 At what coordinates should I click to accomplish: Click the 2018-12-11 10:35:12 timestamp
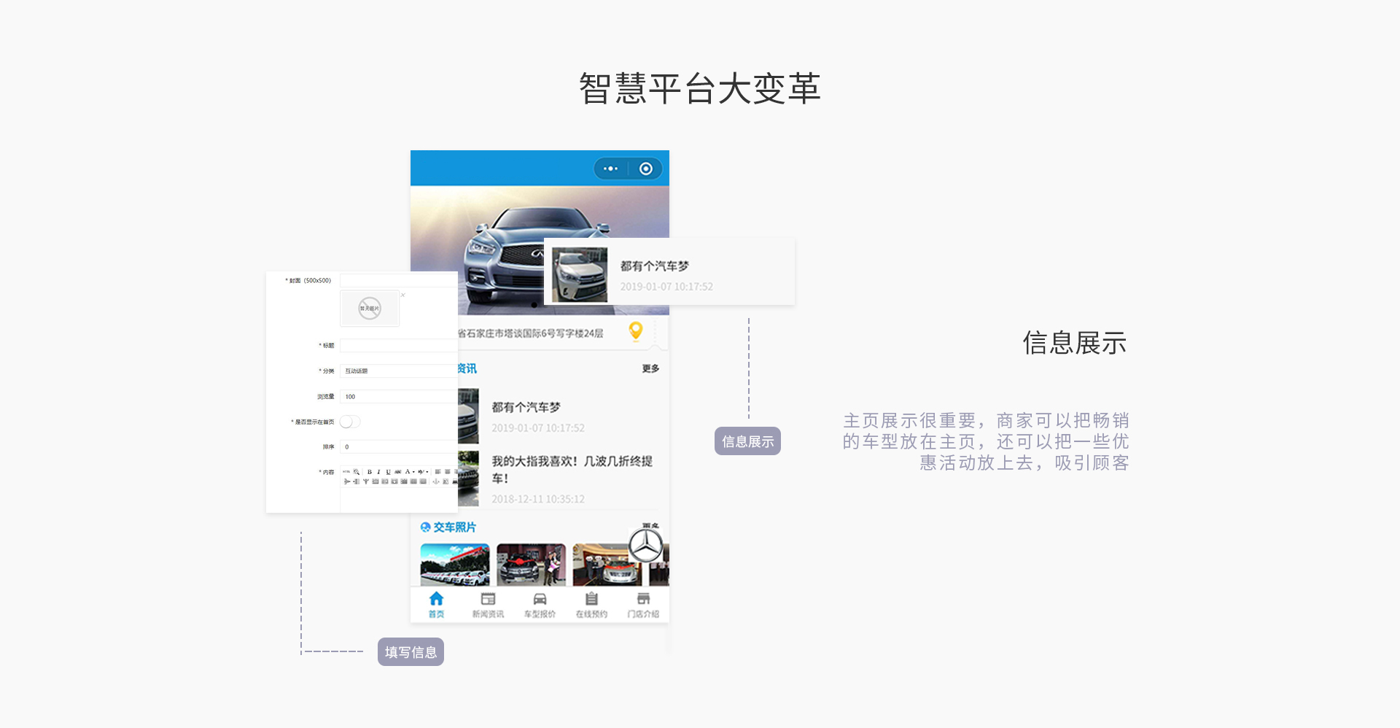(x=538, y=499)
